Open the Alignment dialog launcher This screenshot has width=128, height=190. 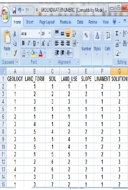pyautogui.click(x=78, y=62)
